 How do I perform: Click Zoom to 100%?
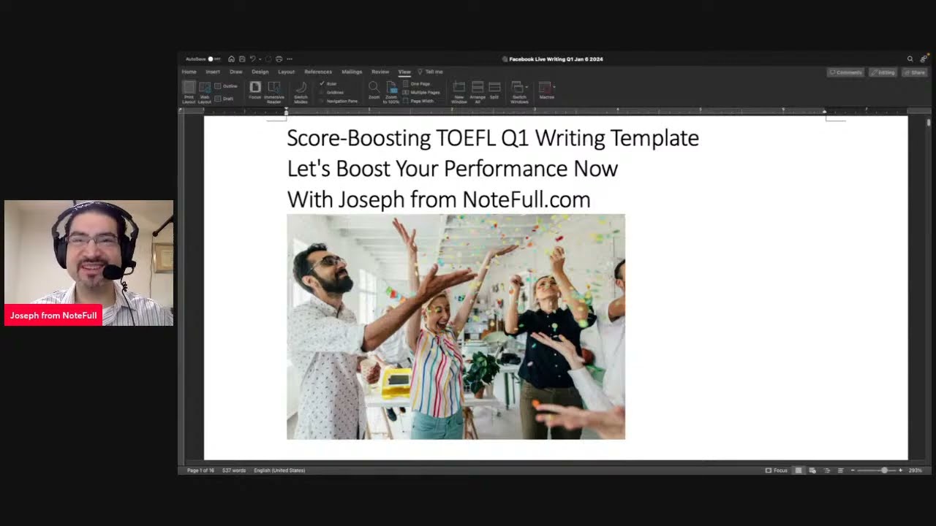tap(391, 92)
